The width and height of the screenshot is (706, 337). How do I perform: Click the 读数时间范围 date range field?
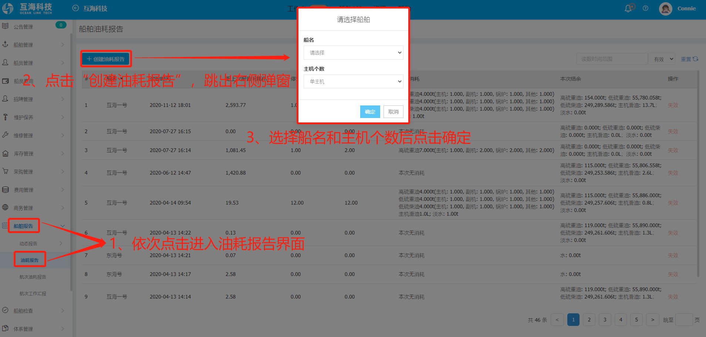tap(612, 59)
